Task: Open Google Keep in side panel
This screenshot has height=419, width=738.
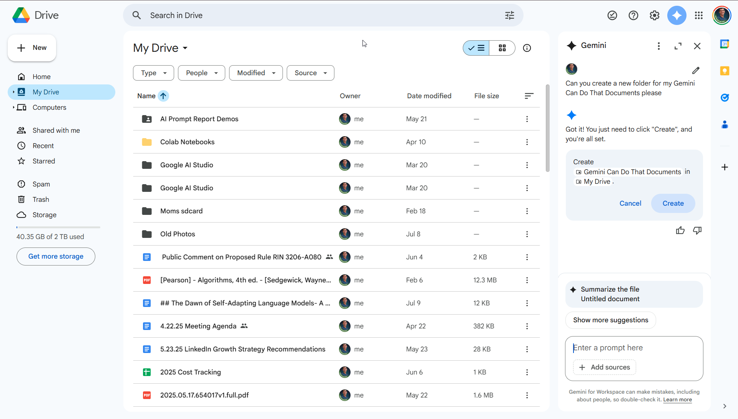Action: [x=725, y=71]
